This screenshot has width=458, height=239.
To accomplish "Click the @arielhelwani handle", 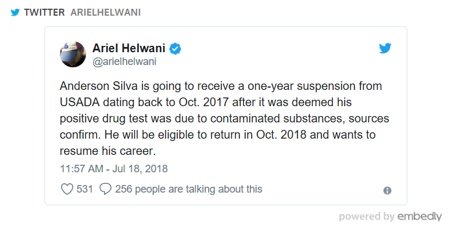I will (x=124, y=62).
